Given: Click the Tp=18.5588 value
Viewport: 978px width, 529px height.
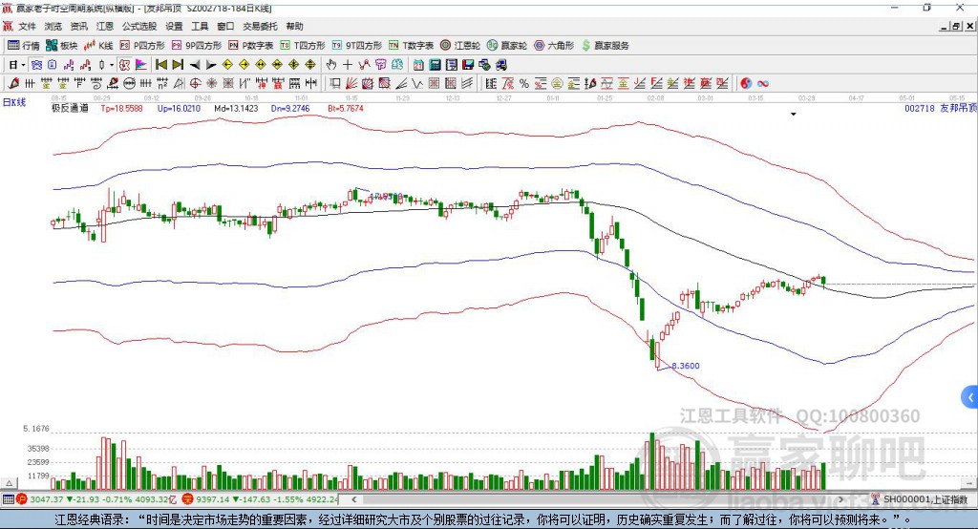Looking at the screenshot, I should (121, 108).
